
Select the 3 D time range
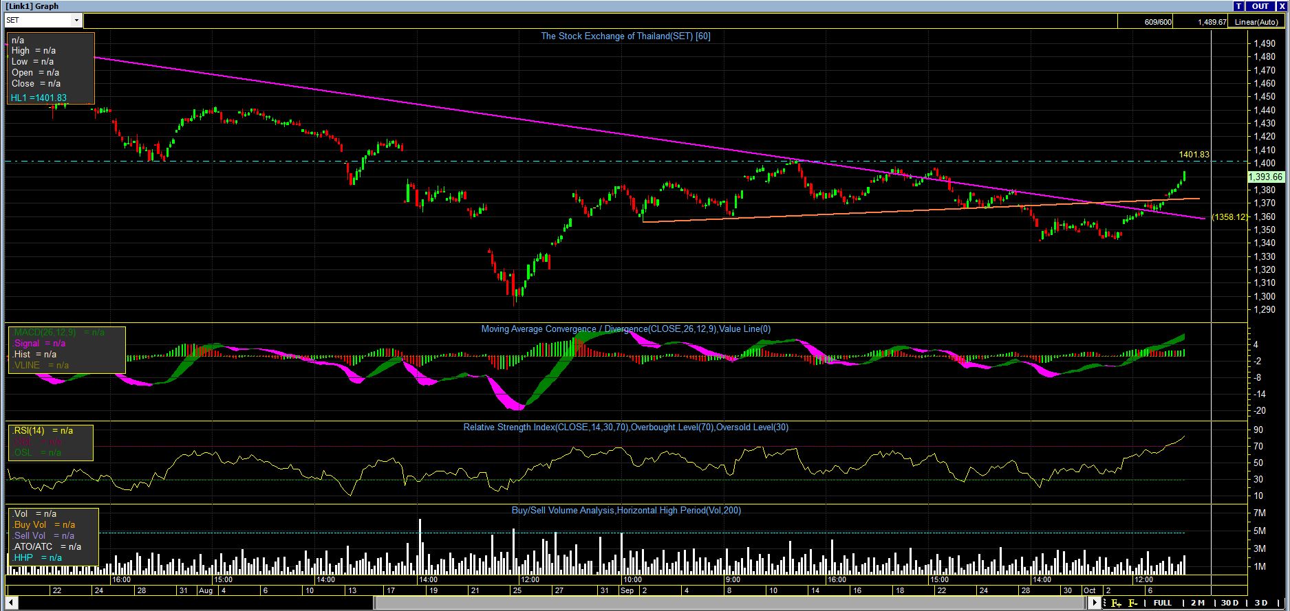(1261, 603)
